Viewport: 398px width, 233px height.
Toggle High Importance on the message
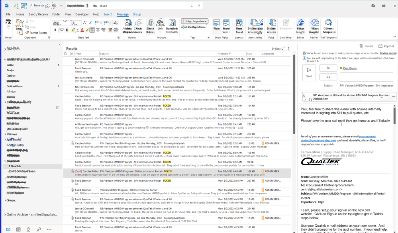click(194, 21)
